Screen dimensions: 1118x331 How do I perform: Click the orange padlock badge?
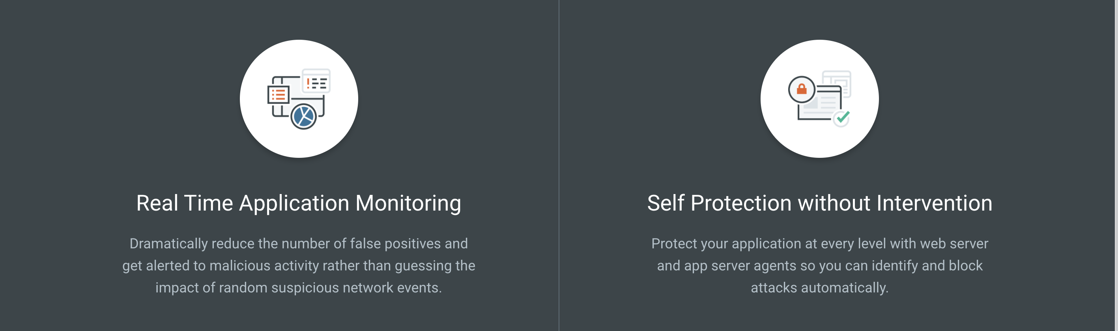point(801,89)
